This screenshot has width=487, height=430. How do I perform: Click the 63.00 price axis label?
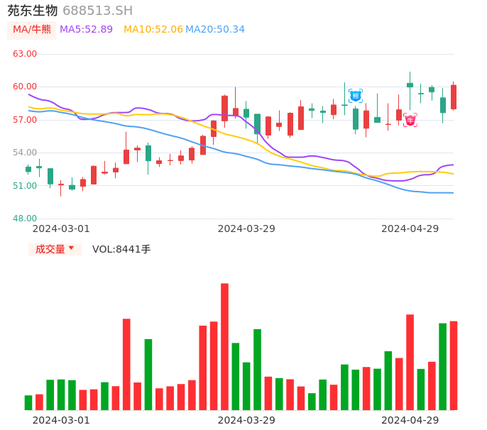[x=25, y=54]
